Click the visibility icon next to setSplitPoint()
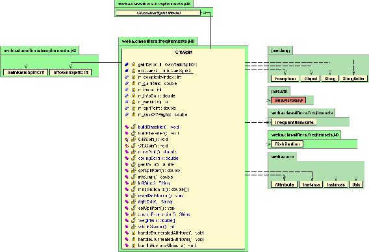The width and height of the screenshot is (369, 252). coord(133,208)
